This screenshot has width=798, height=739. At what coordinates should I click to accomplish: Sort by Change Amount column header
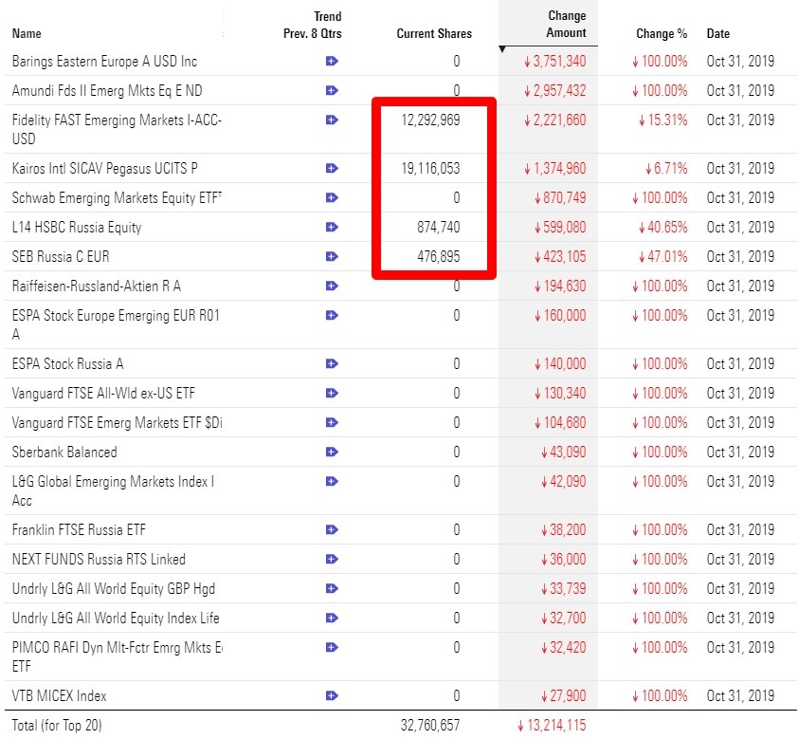tap(567, 25)
